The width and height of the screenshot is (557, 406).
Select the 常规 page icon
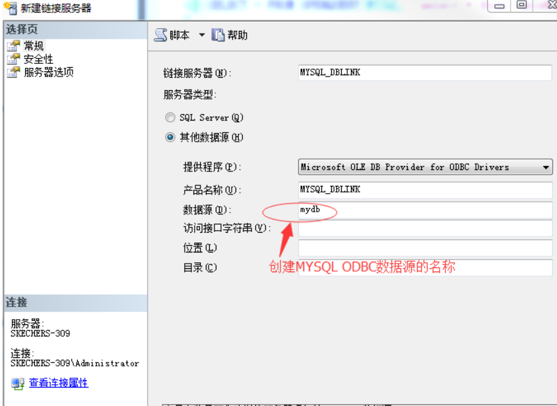click(13, 45)
